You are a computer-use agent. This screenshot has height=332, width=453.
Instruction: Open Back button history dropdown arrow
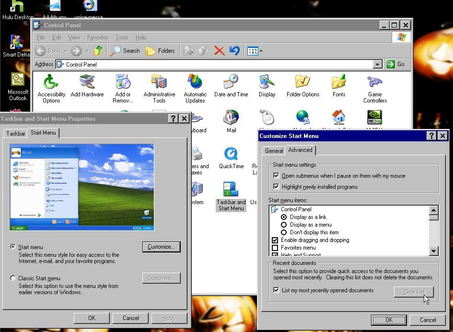[x=66, y=51]
